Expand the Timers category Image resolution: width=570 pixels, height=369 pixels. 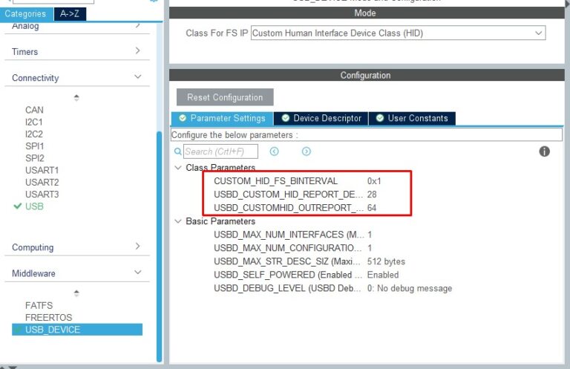tap(137, 51)
